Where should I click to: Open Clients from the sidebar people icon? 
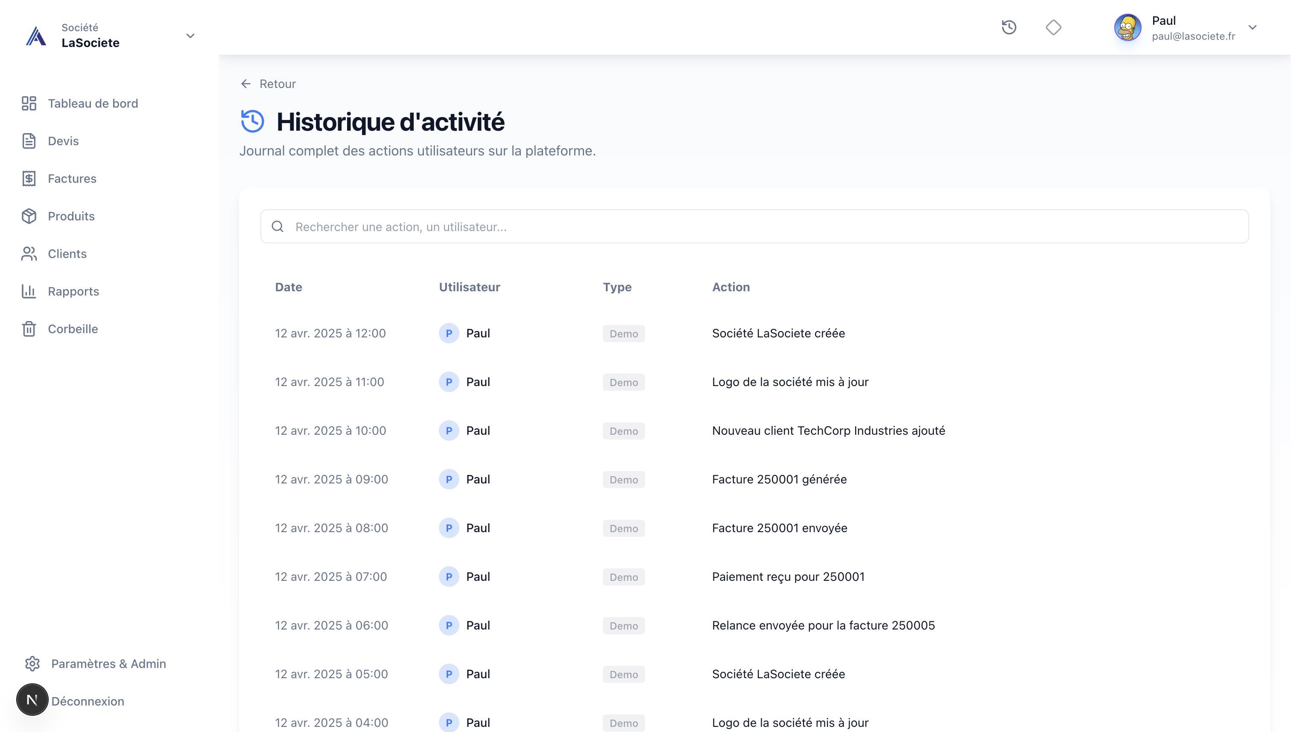coord(29,254)
